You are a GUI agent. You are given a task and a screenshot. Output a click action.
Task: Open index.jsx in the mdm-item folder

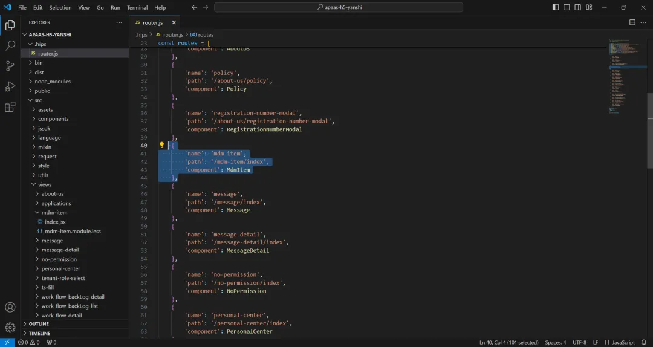click(74, 222)
